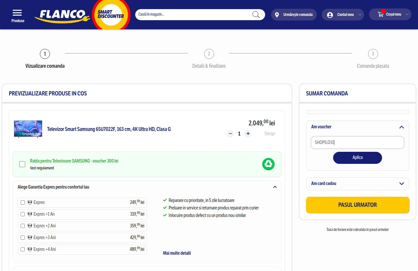This screenshot has height=271, width=418.
Task: Click the Expres +4 Ani price 489,99 lei
Action: pos(137,249)
